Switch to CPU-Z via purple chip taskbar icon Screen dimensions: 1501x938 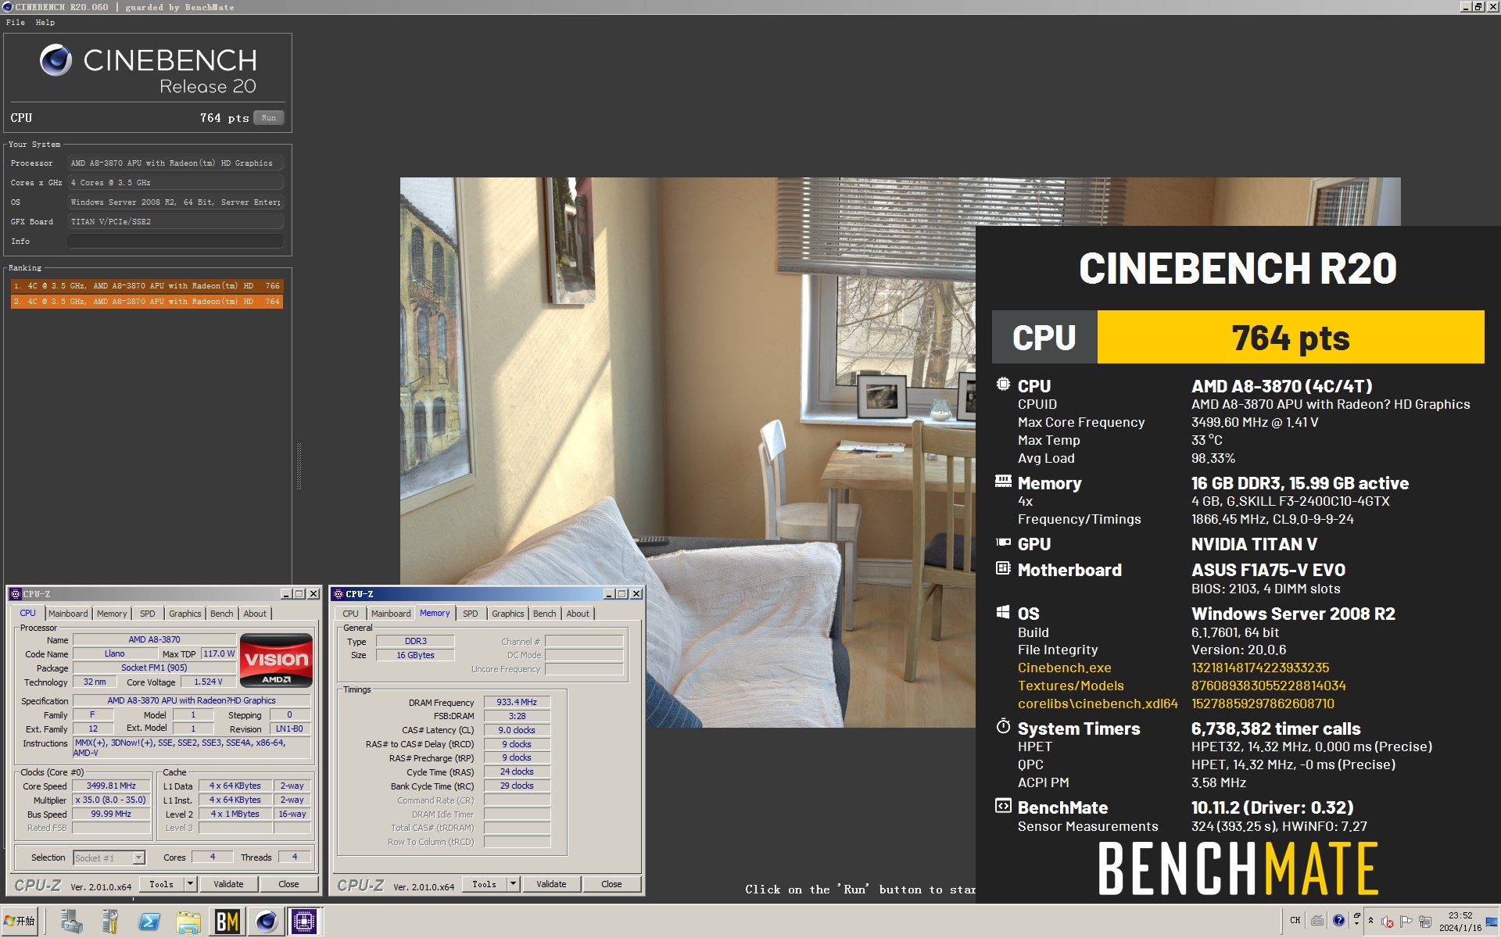(304, 922)
